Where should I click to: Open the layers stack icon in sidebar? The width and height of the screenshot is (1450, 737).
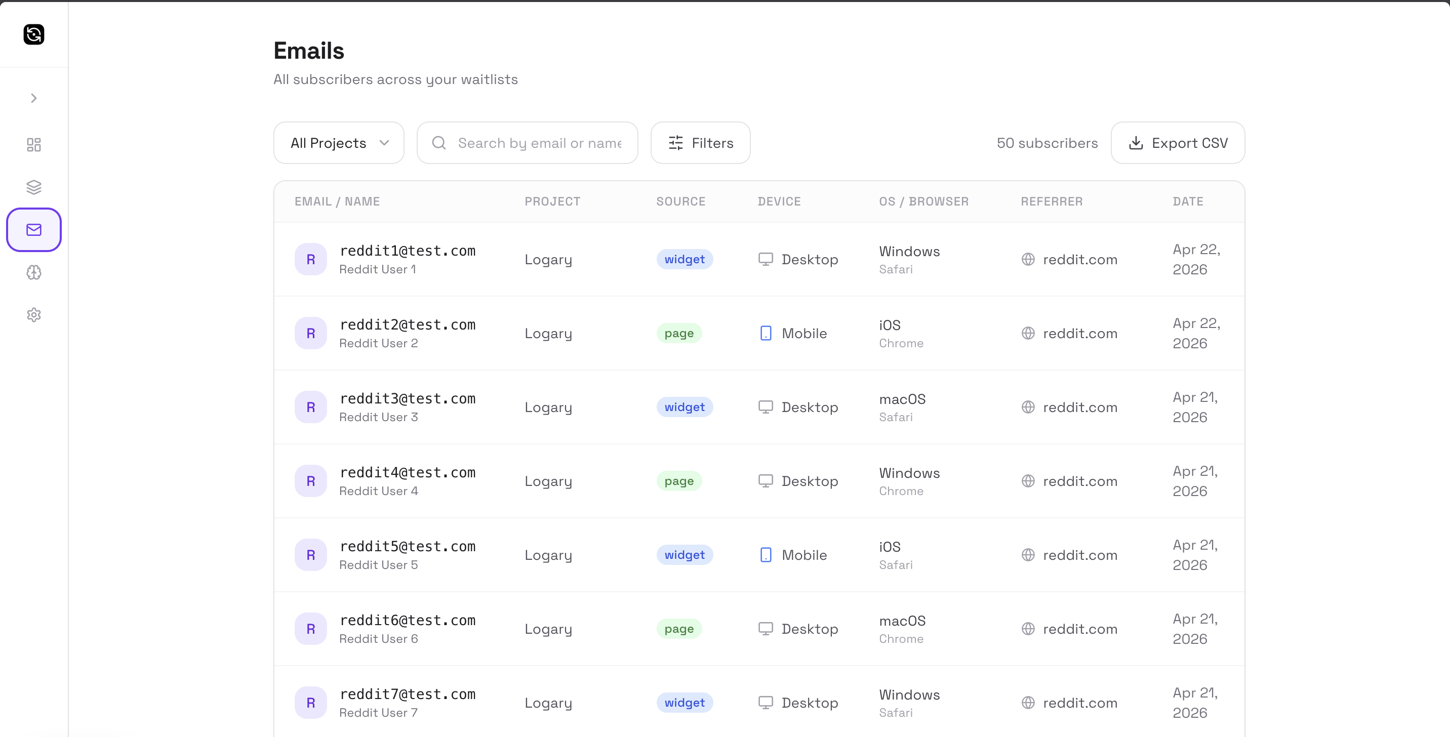point(34,187)
